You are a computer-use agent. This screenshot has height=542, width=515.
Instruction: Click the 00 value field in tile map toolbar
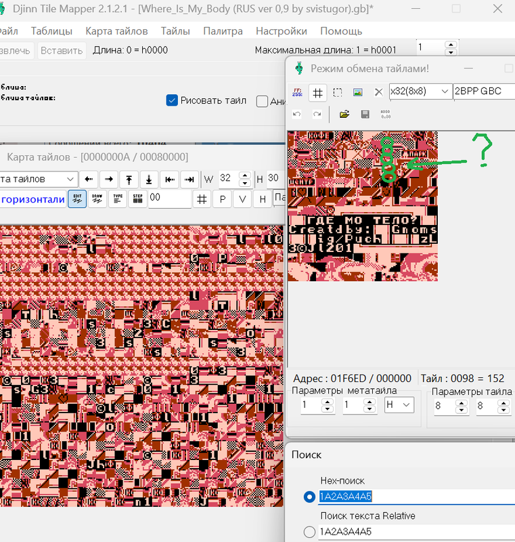[170, 199]
